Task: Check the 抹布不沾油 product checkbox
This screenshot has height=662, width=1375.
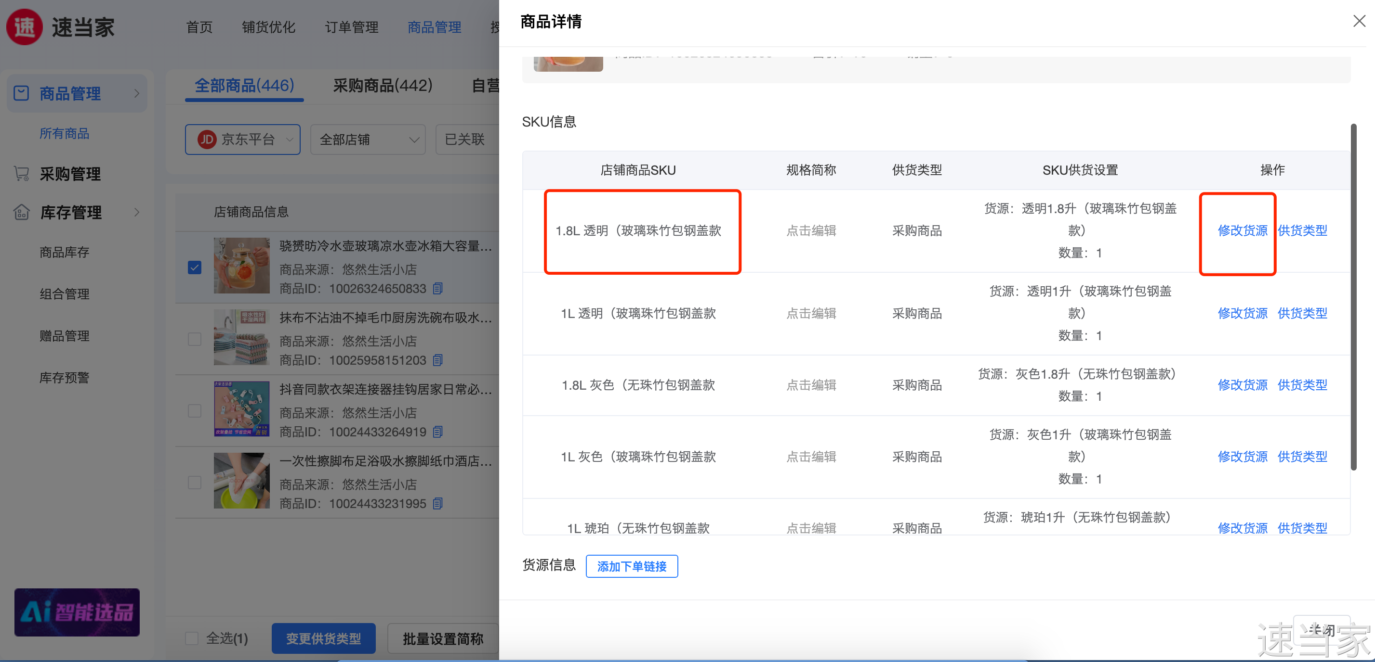Action: [195, 339]
